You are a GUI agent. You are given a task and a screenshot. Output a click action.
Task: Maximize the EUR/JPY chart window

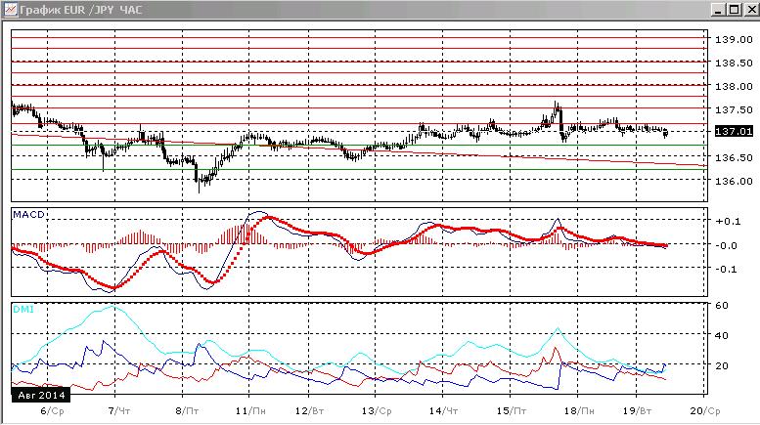point(735,9)
